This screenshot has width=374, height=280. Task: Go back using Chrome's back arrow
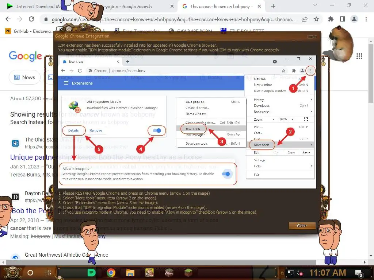coord(8,19)
